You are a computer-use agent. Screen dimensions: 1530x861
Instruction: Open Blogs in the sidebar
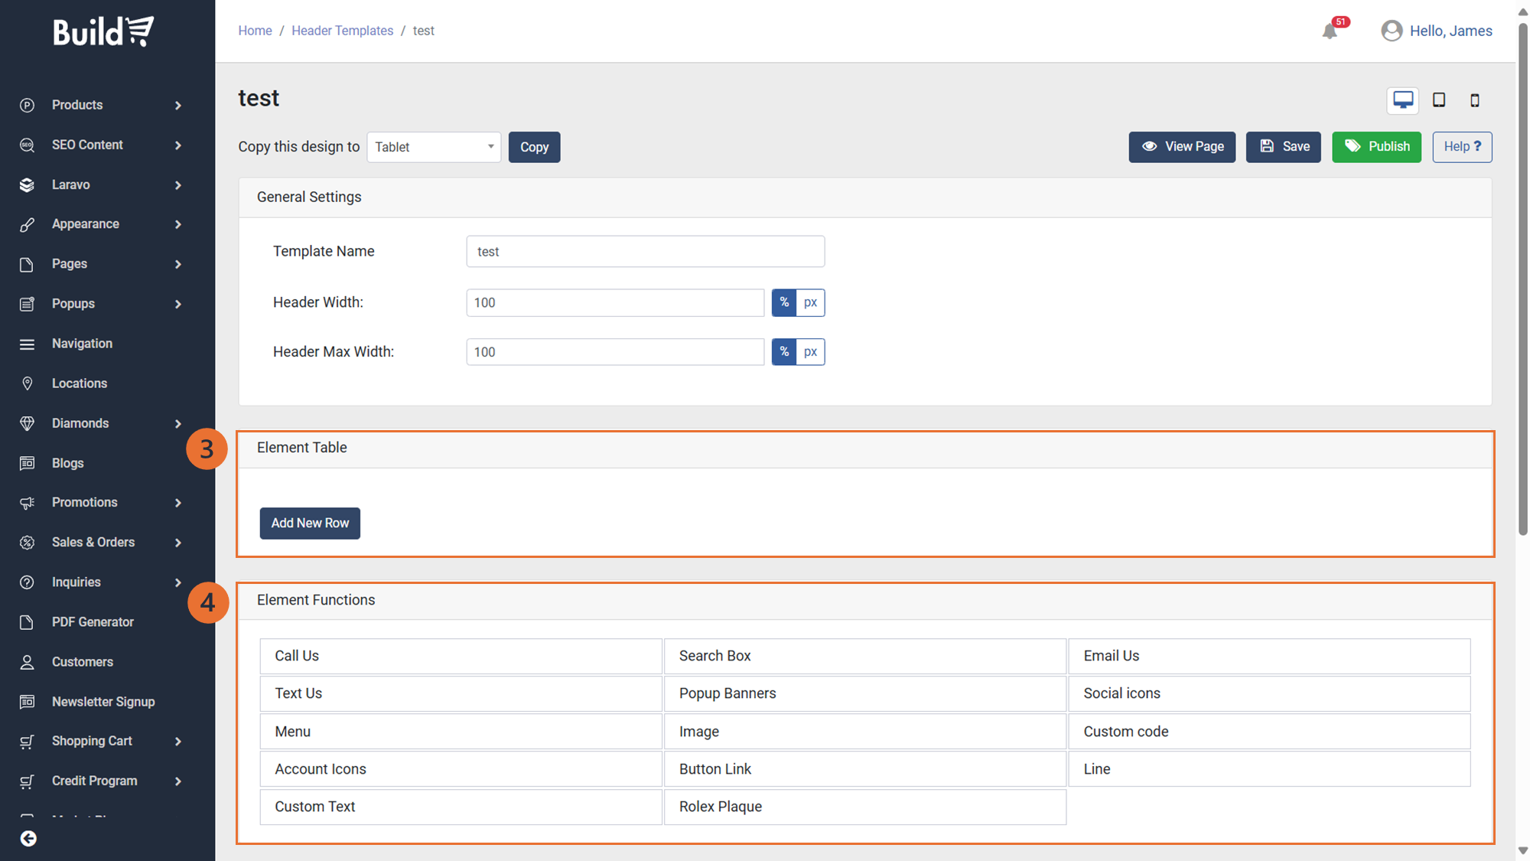coord(67,463)
